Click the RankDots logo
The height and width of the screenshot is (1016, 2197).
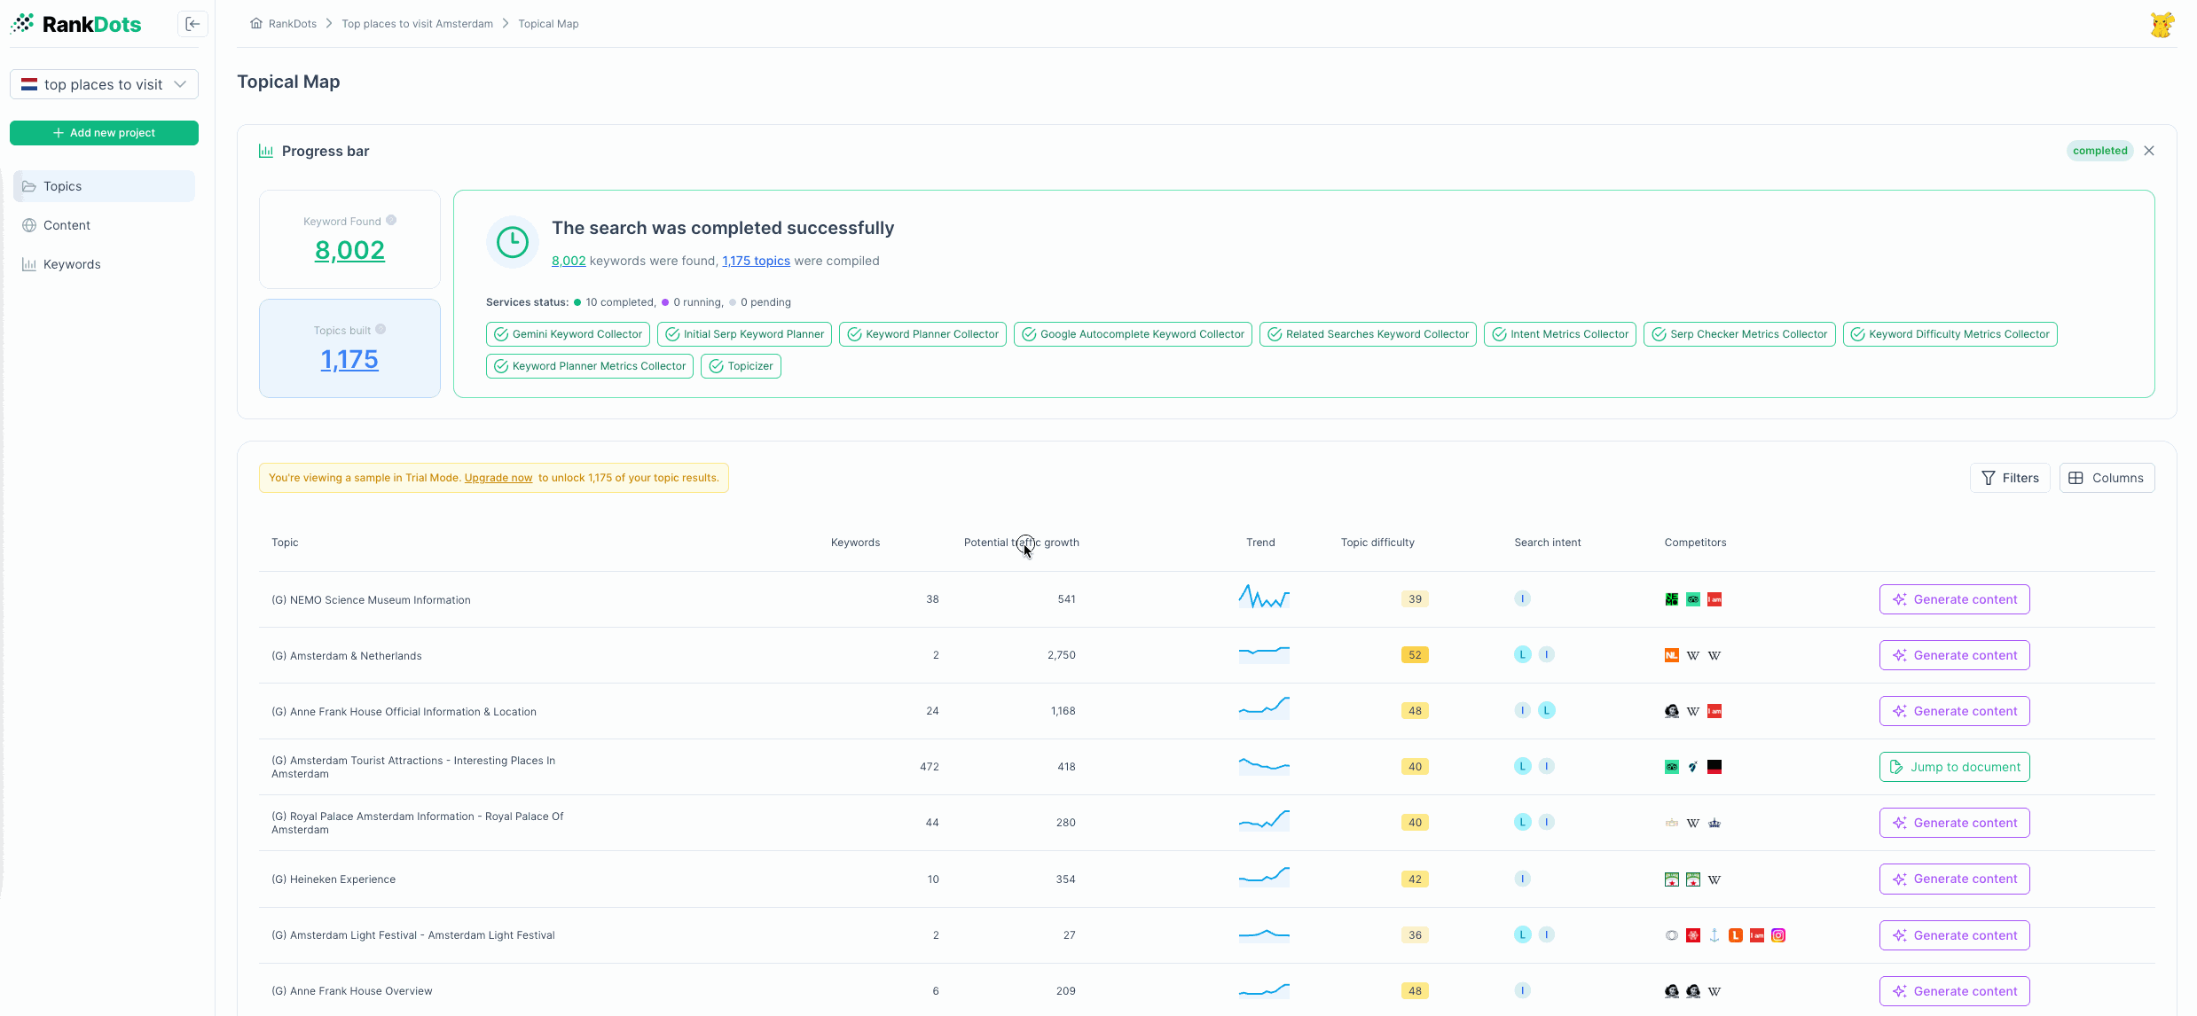point(76,24)
